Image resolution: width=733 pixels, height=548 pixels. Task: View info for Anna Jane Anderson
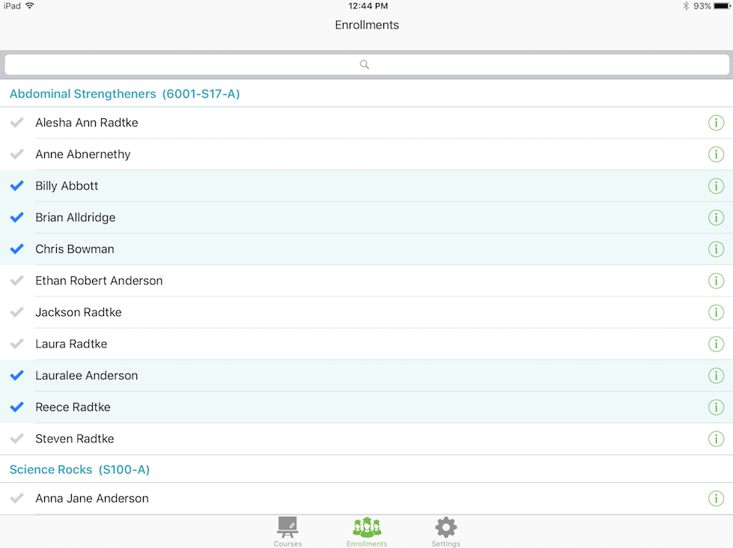click(716, 499)
